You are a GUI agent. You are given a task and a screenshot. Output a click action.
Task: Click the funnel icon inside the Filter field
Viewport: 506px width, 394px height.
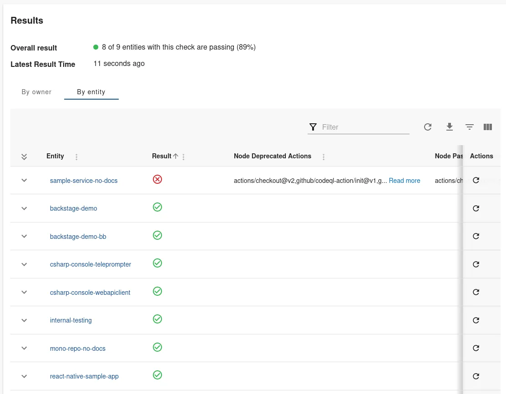tap(313, 127)
